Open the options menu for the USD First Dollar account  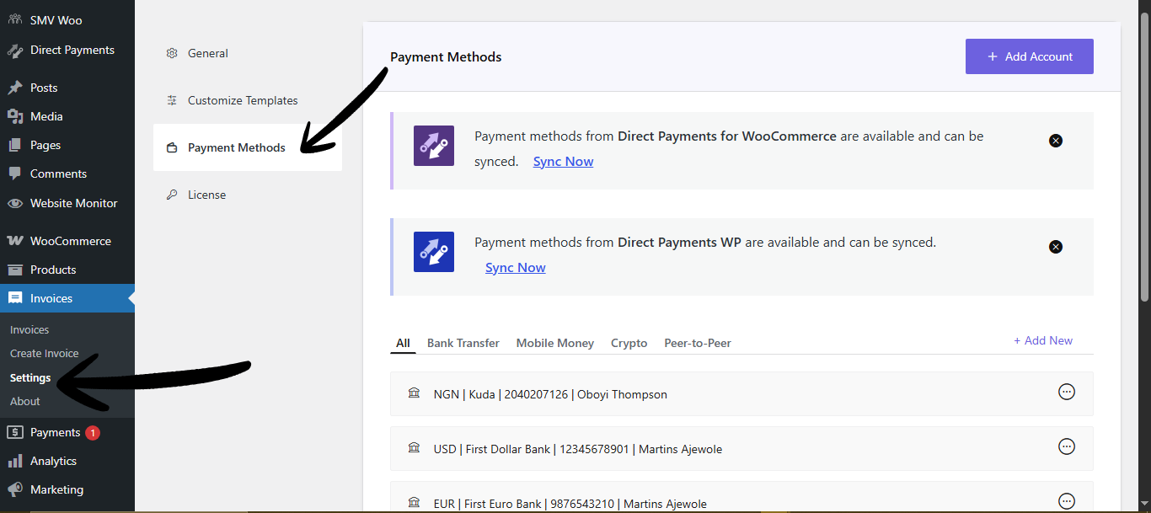pos(1067,446)
